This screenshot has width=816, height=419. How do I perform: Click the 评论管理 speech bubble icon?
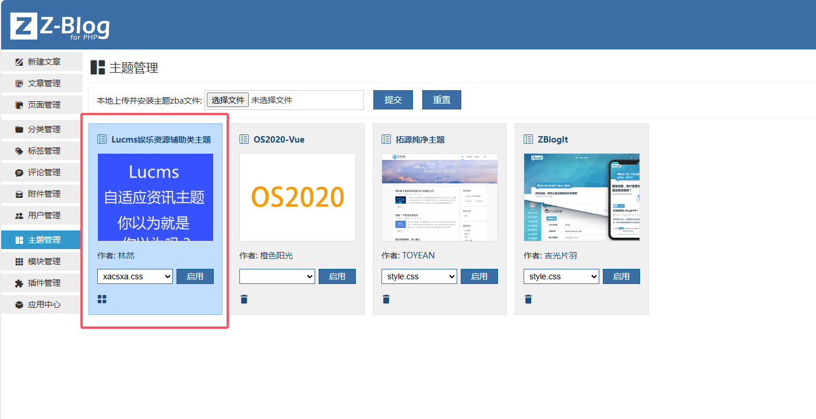click(19, 172)
